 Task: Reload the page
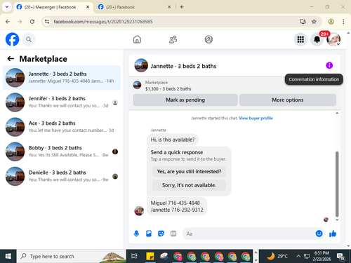point(32,22)
